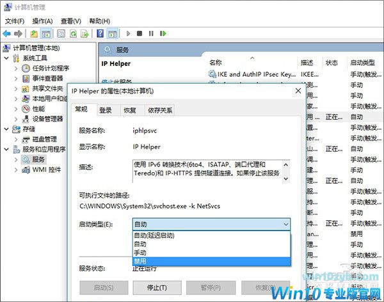Open the 帮助(H) menu
Screen dimensions: 384x302
[99, 21]
